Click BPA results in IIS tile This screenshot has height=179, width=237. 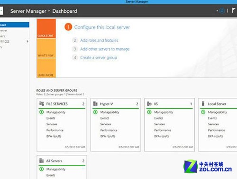pos(162,136)
